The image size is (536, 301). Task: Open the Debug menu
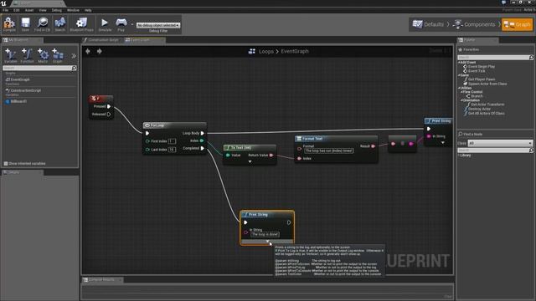tap(56, 10)
